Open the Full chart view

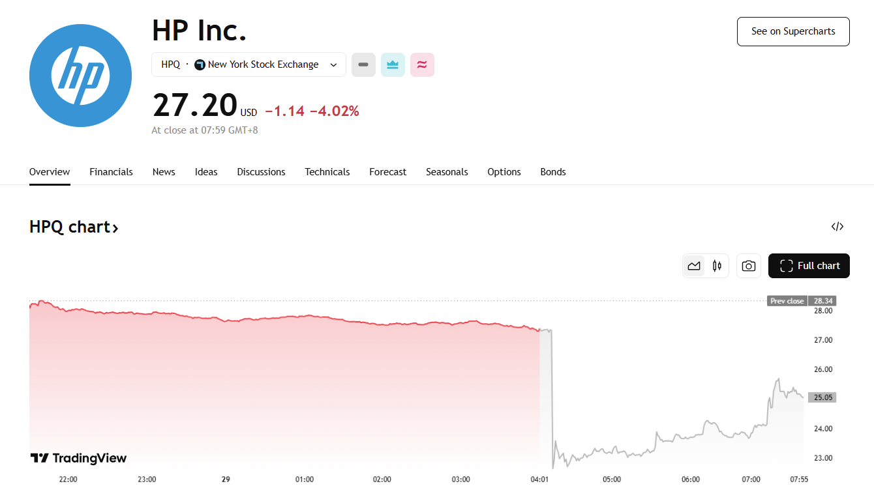(x=809, y=266)
